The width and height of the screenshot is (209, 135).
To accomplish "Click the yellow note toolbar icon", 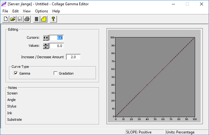I will point(44,19).
